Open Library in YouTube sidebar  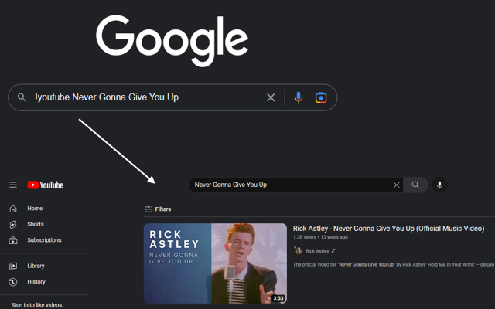coord(36,266)
